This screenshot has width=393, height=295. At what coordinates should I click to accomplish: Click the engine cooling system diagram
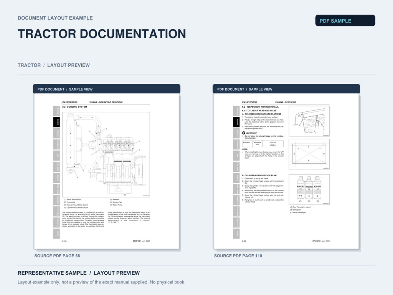[106, 154]
